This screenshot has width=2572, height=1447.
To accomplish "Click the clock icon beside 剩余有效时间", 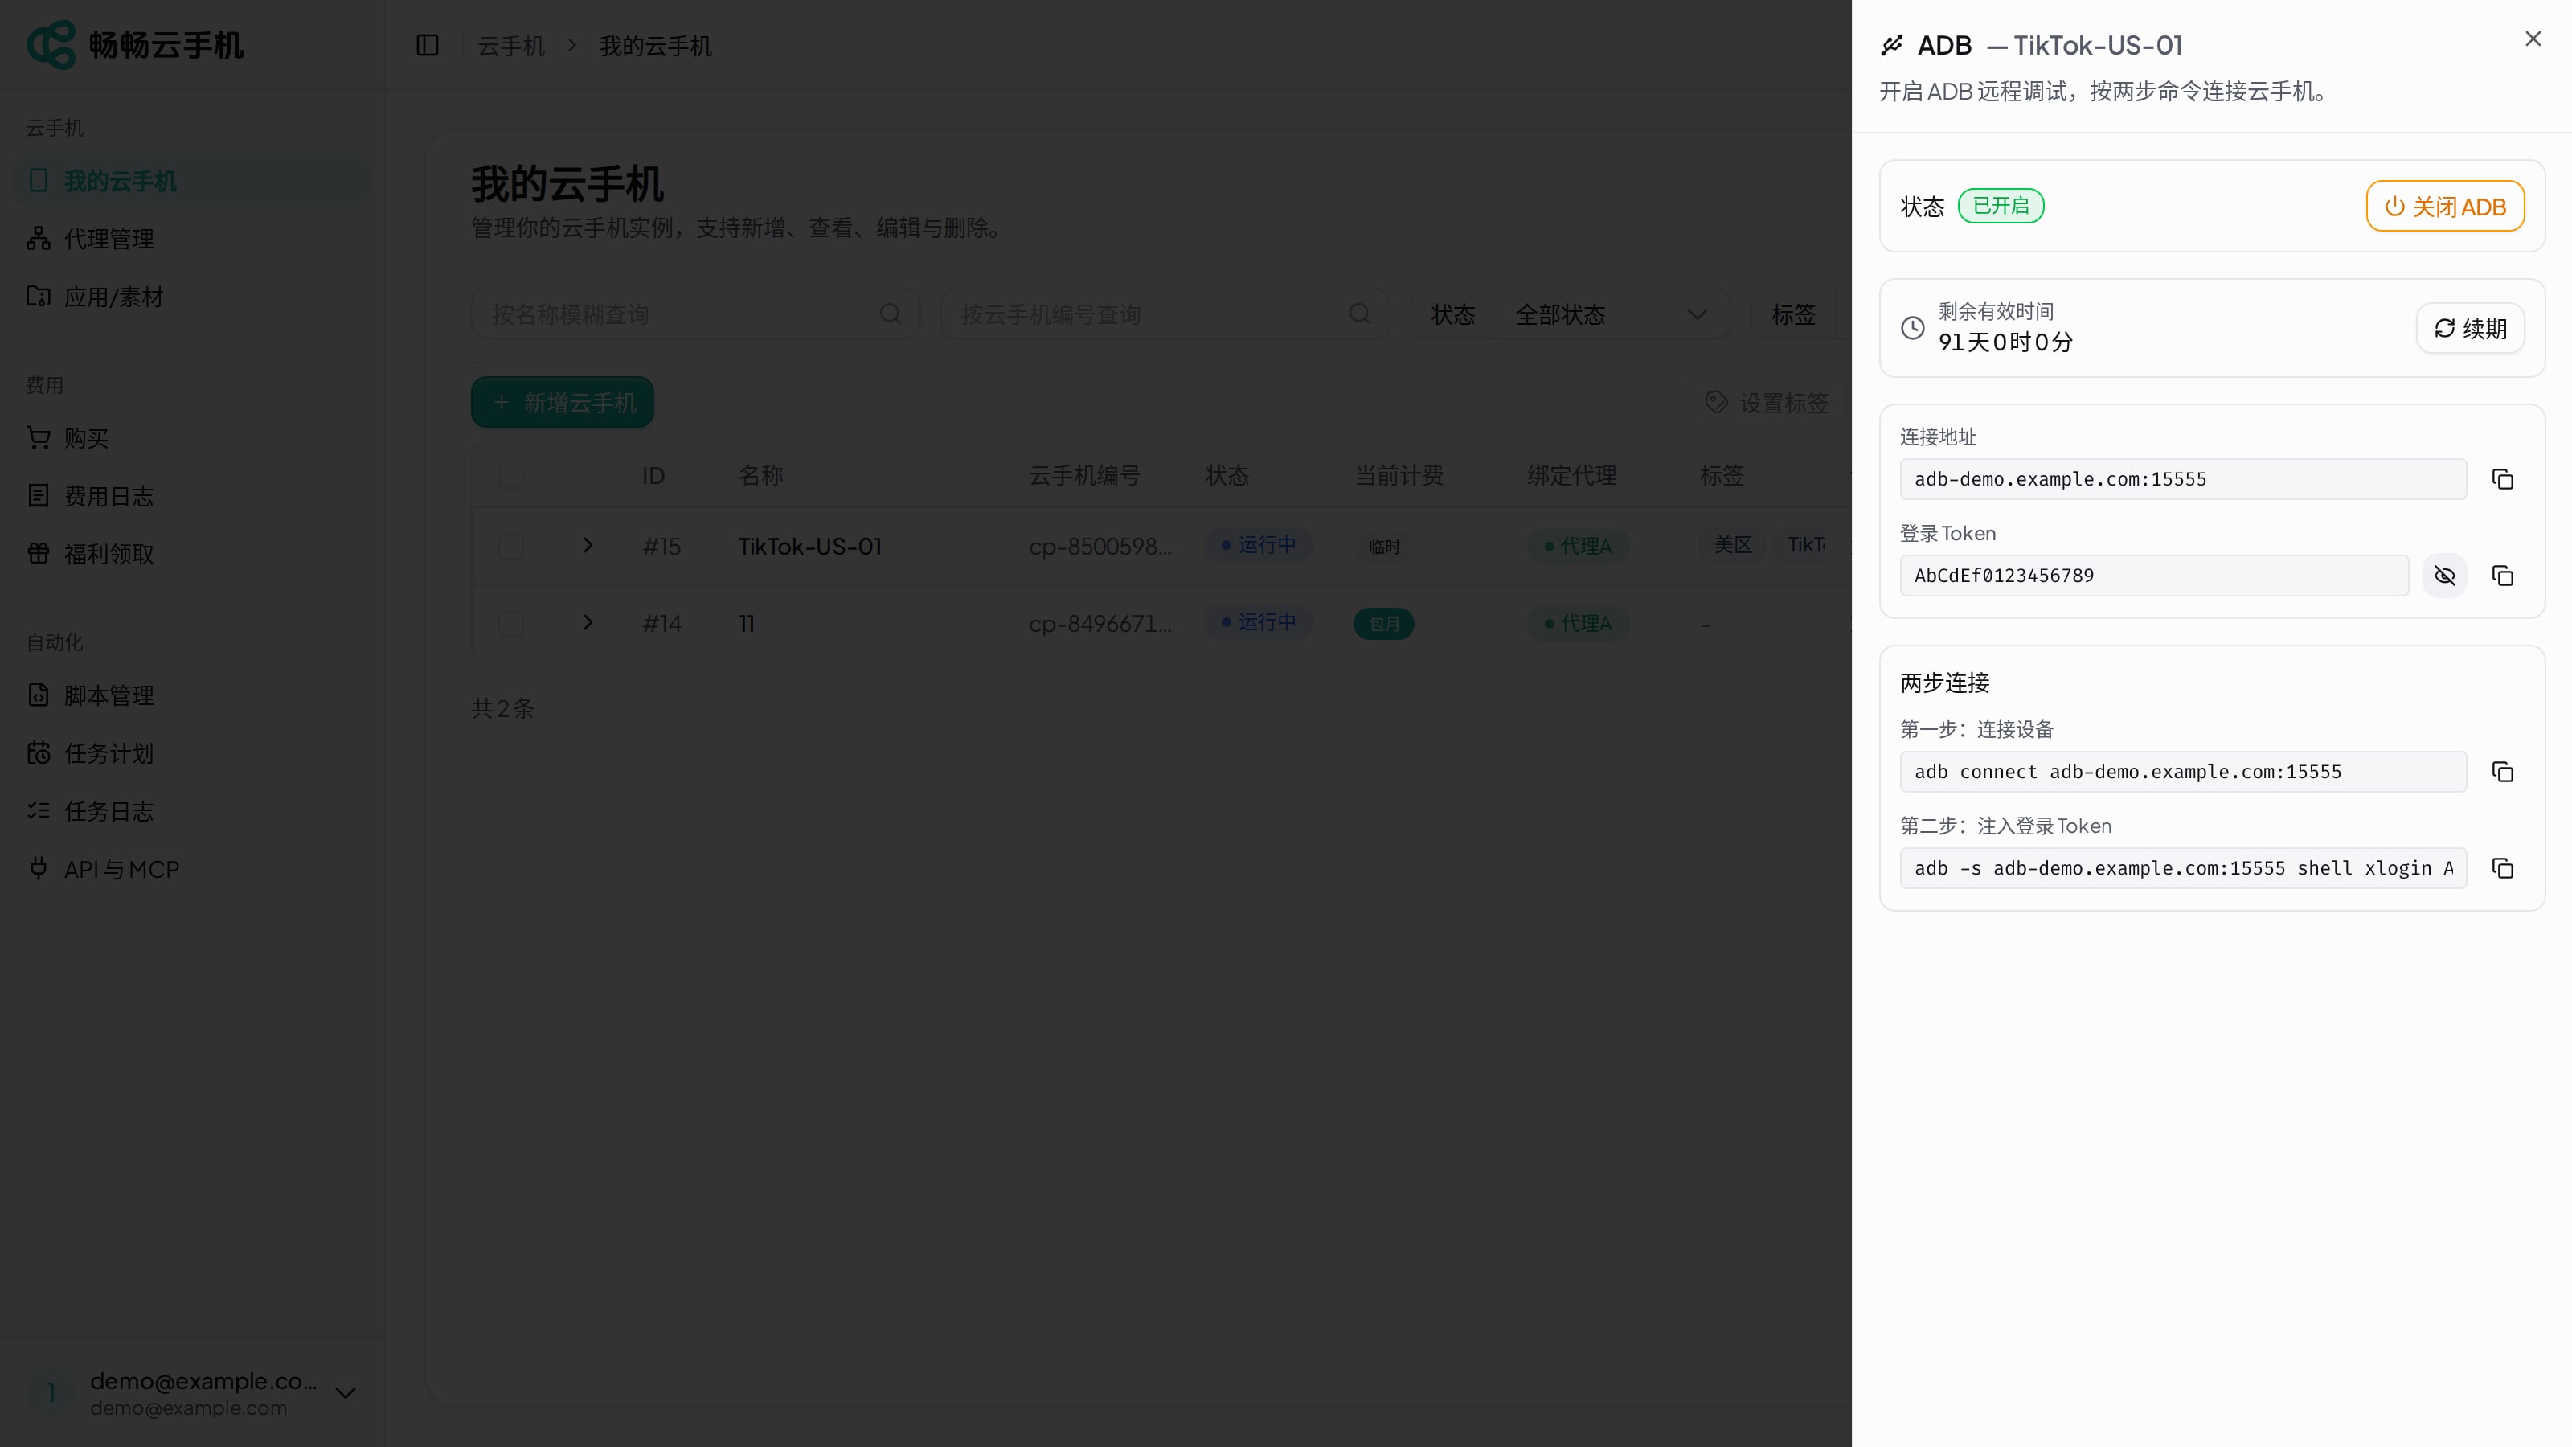I will 1912,327.
